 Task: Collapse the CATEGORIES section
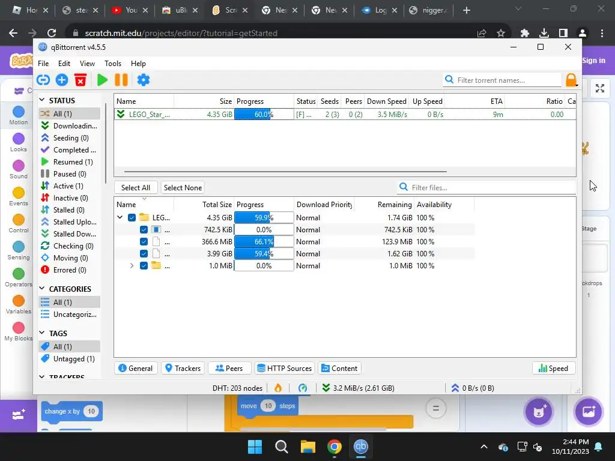[x=42, y=289]
